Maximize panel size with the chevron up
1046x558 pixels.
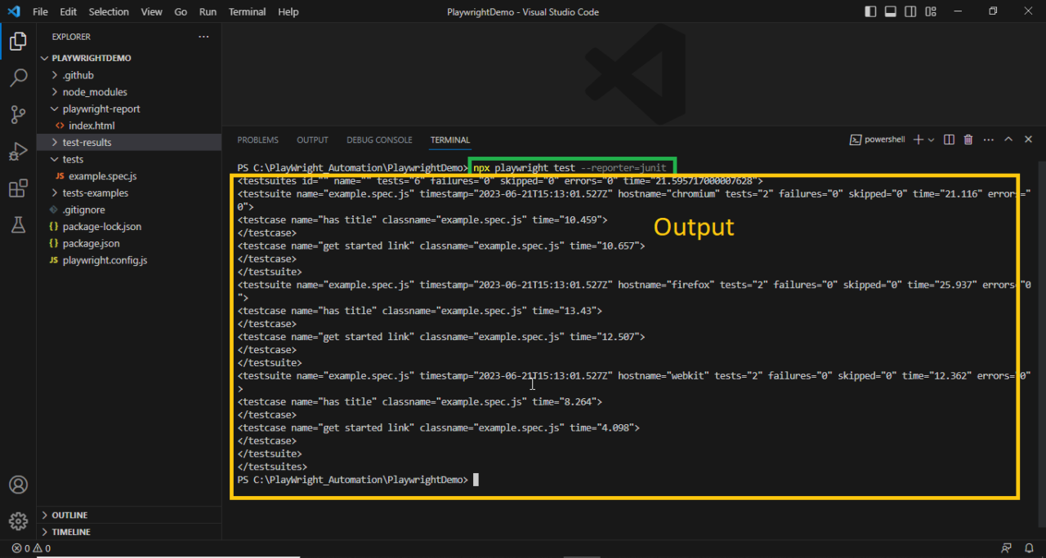(1008, 139)
